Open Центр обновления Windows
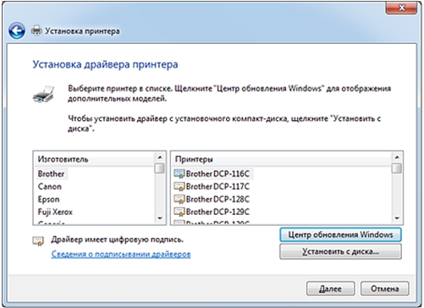This screenshot has width=424, height=308. tap(340, 234)
